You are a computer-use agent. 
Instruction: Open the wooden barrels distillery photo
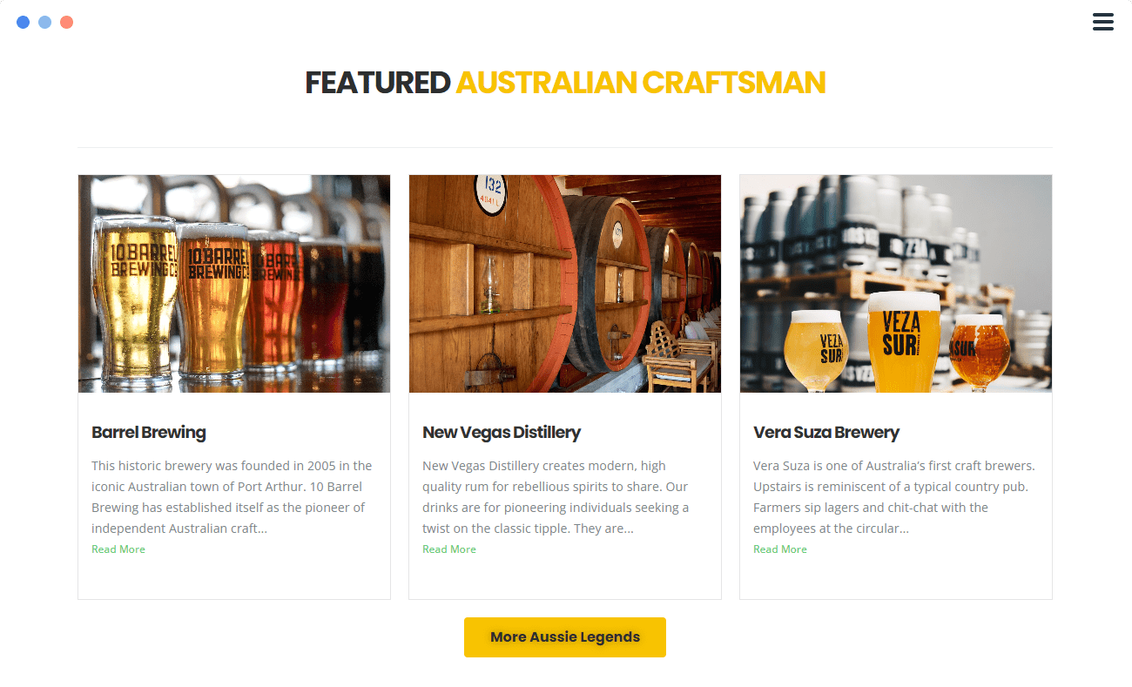pyautogui.click(x=565, y=284)
